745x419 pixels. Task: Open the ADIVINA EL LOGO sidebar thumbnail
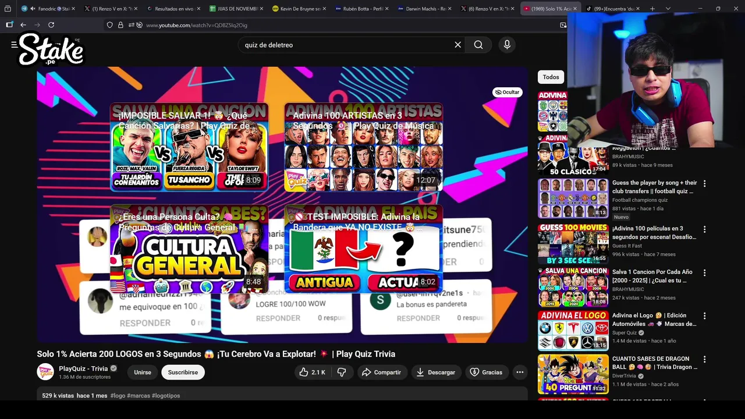(573, 331)
